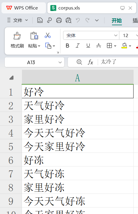
Task: Click the Copy icon
Action: tap(48, 46)
